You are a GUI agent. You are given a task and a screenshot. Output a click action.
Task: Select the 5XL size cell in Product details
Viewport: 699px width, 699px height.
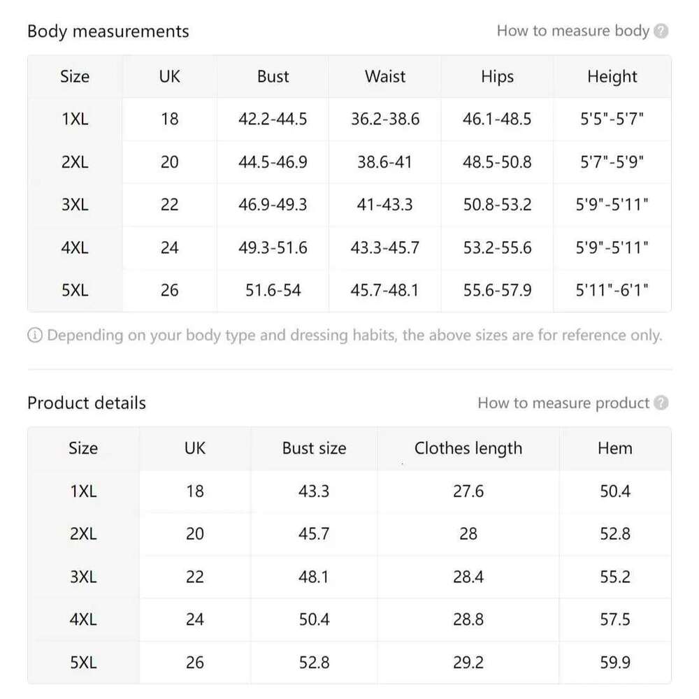click(83, 663)
